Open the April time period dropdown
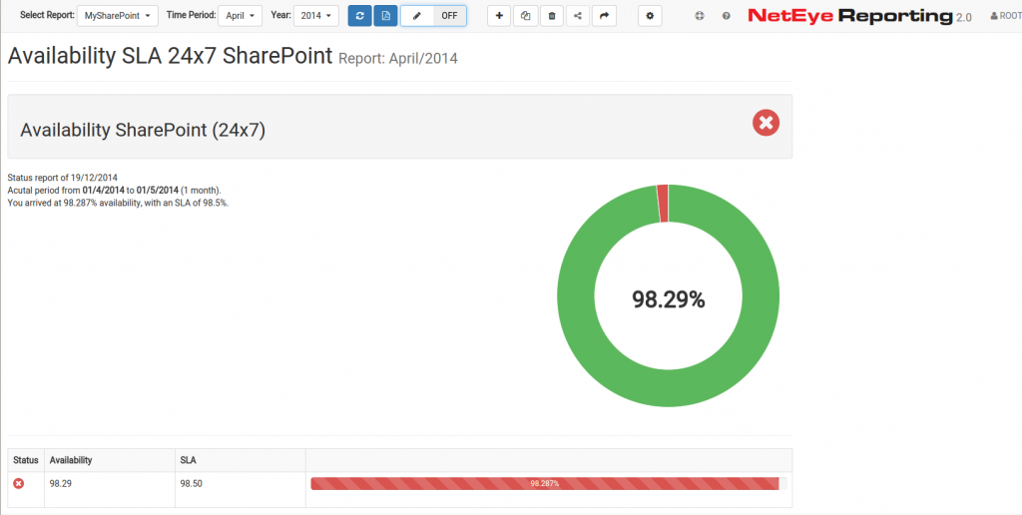 point(240,16)
